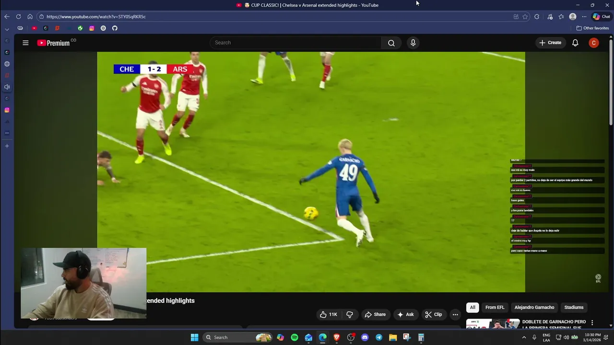Image resolution: width=614 pixels, height=345 pixels.
Task: Open the split screen or apps icon in address bar
Action: [516, 16]
